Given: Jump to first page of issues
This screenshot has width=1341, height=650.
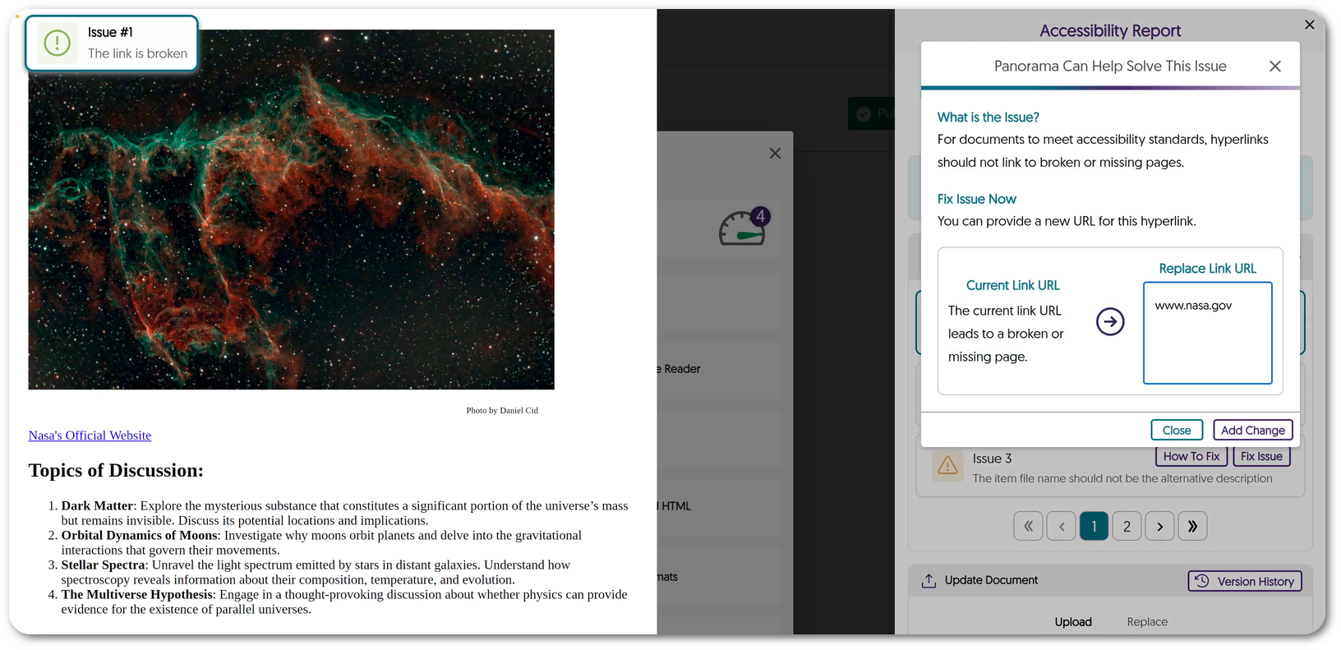Looking at the screenshot, I should tap(1028, 526).
